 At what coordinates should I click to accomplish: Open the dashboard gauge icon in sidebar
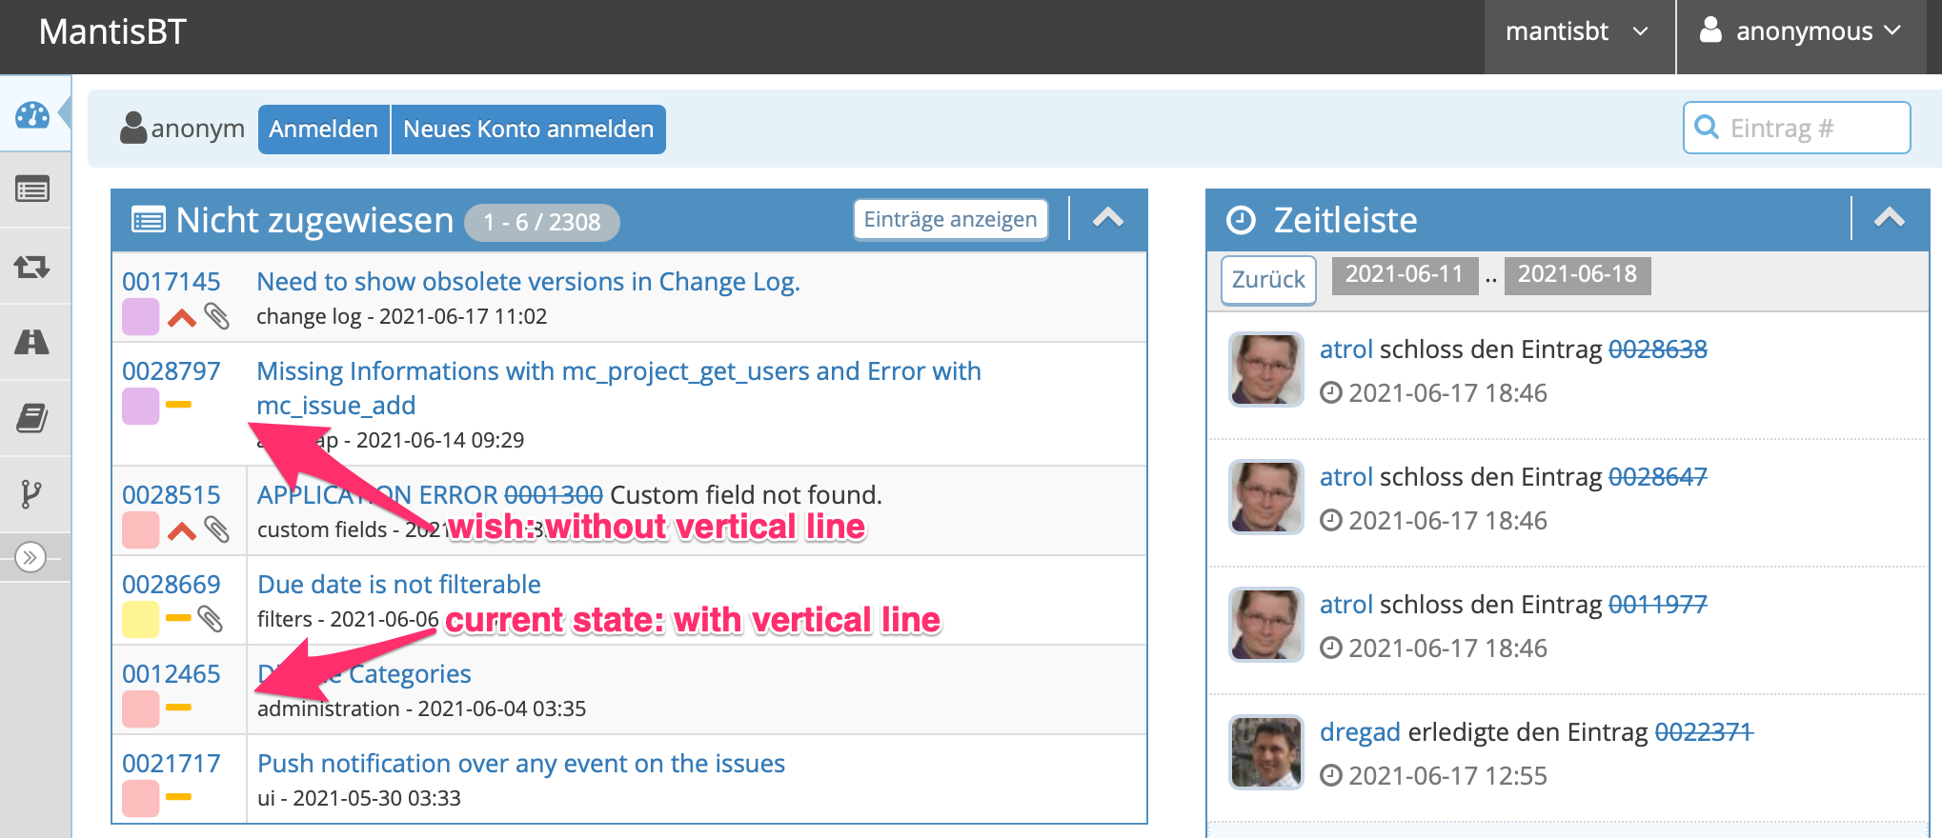pyautogui.click(x=32, y=114)
